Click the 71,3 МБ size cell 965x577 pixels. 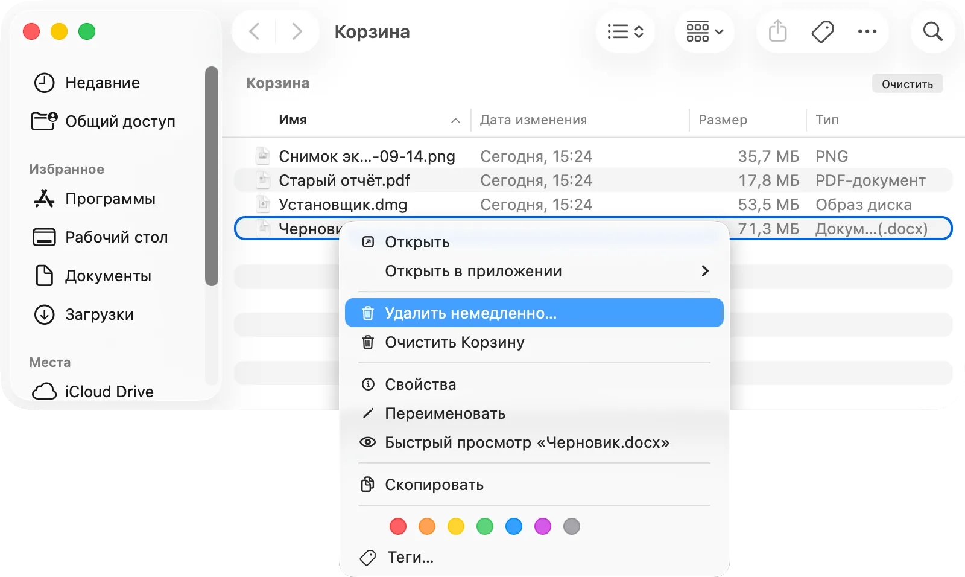pos(768,229)
